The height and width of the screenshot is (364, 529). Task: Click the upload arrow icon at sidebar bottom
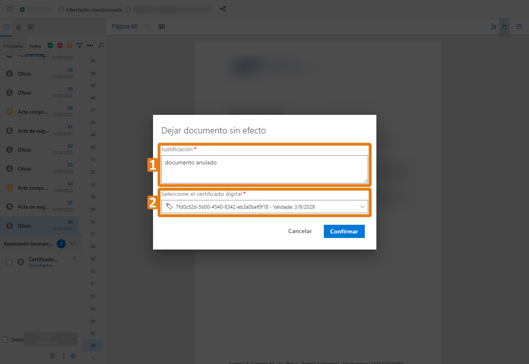click(x=63, y=356)
